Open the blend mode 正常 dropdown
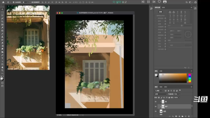The height and width of the screenshot is (118, 210). tap(161, 94)
